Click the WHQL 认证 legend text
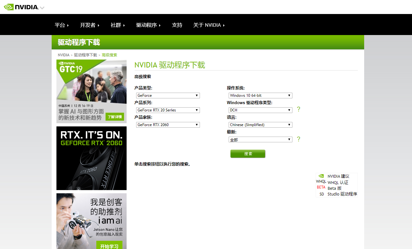This screenshot has width=412, height=249. [338, 182]
